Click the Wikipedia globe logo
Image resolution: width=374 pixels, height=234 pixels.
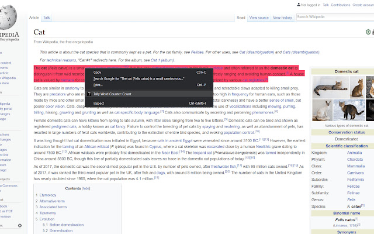click(x=8, y=17)
